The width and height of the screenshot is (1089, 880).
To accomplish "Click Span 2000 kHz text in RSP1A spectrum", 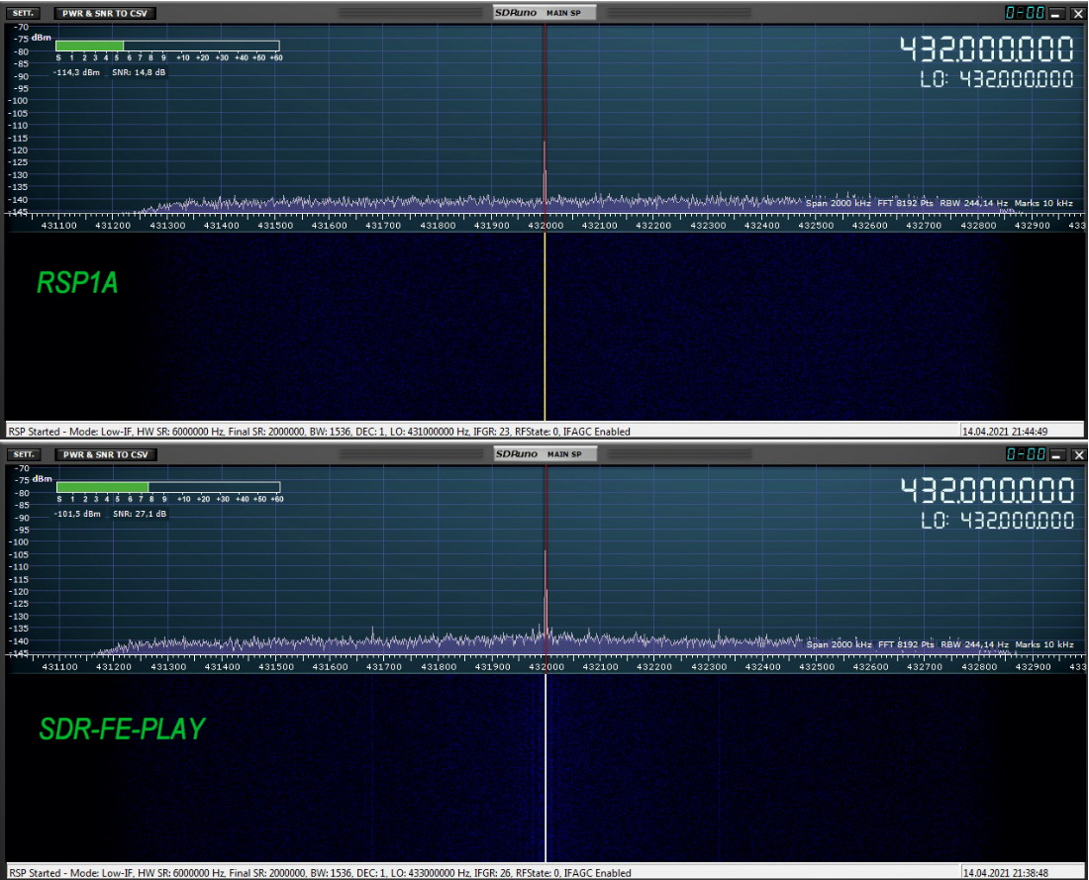I will coord(839,204).
